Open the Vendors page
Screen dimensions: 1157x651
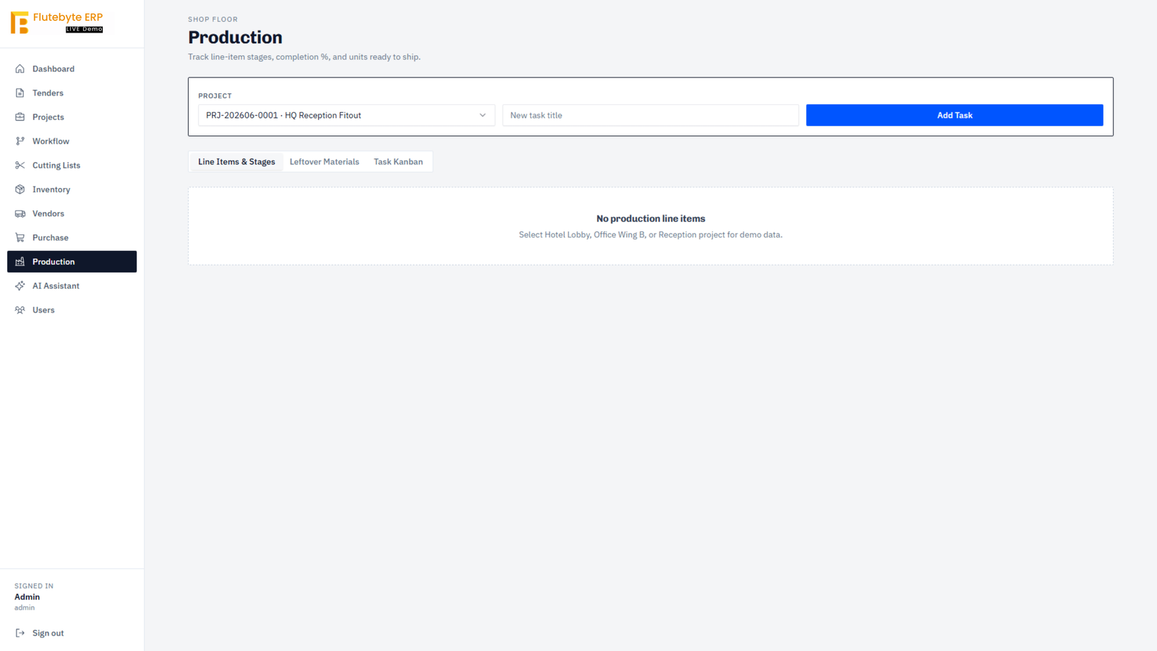(x=72, y=213)
